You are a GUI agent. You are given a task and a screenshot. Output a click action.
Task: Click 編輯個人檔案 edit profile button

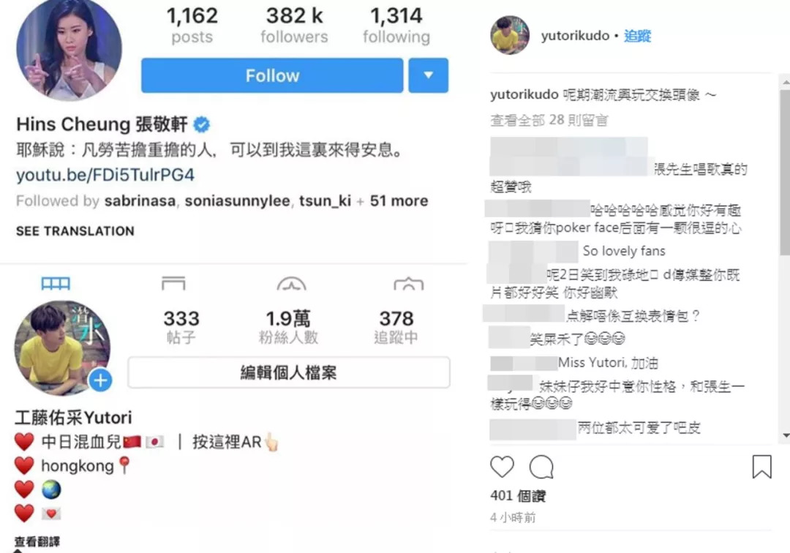pos(289,373)
